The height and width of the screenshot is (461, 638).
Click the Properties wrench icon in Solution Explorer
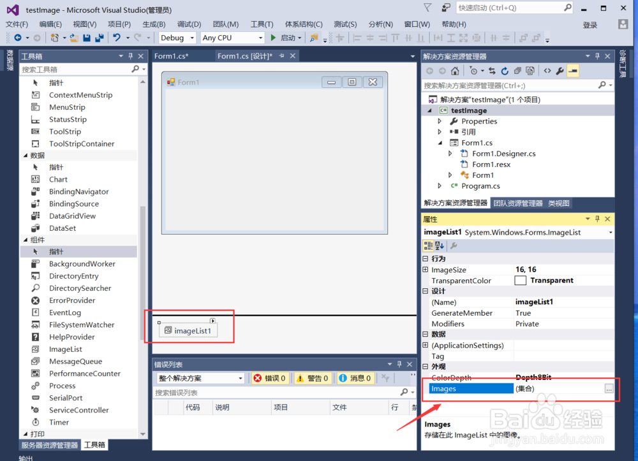(560, 71)
